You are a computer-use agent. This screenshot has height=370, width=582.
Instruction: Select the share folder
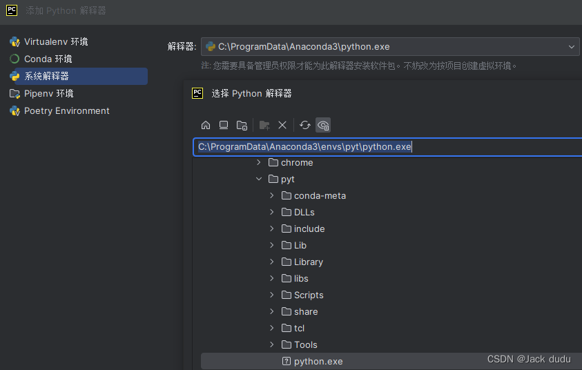tap(300, 311)
